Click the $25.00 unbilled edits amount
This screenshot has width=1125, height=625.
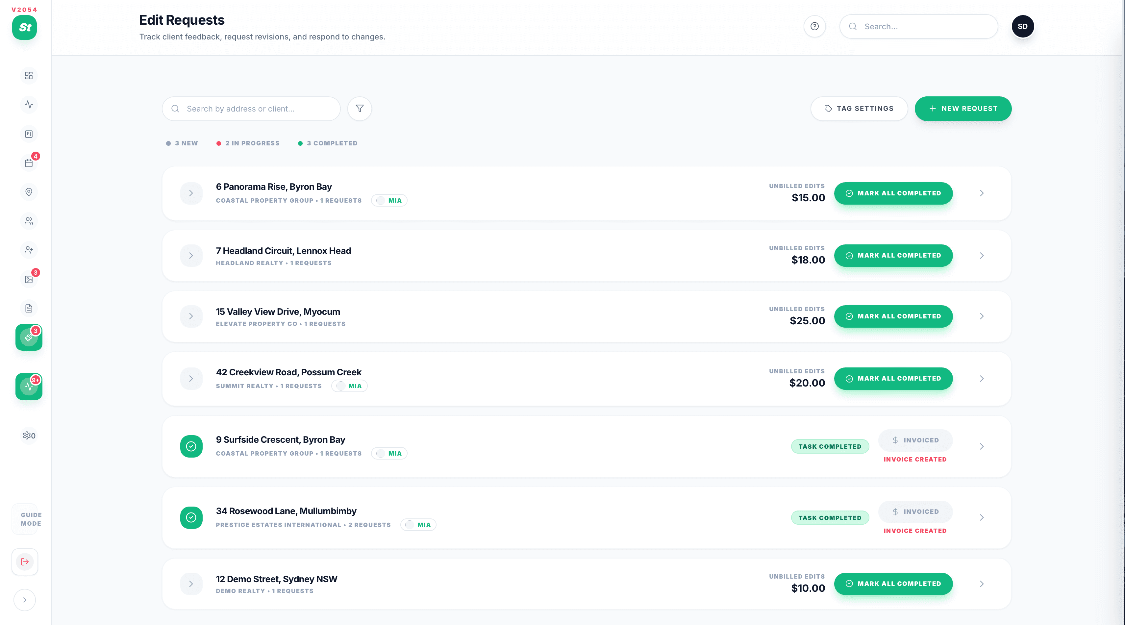(807, 321)
